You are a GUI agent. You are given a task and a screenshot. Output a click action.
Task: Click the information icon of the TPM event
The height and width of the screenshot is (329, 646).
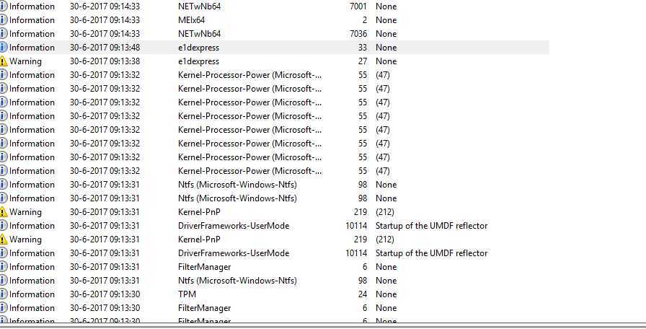coord(4,294)
